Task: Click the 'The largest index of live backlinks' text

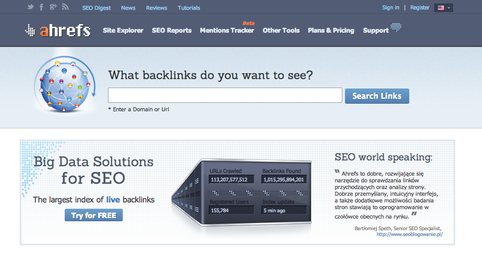Action: point(94,200)
